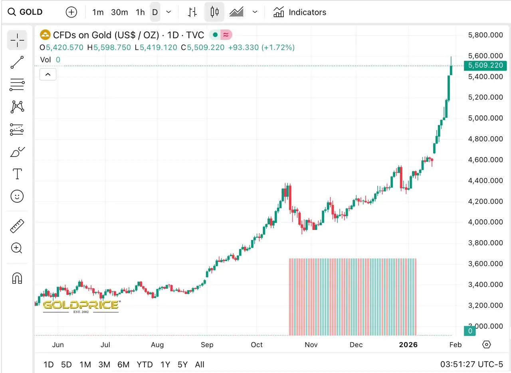Select the text annotation tool
This screenshot has width=511, height=373.
17,174
